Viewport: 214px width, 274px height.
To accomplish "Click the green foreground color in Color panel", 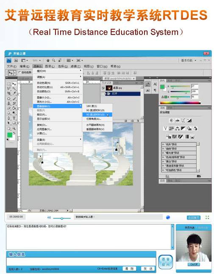I will pyautogui.click(x=162, y=87).
